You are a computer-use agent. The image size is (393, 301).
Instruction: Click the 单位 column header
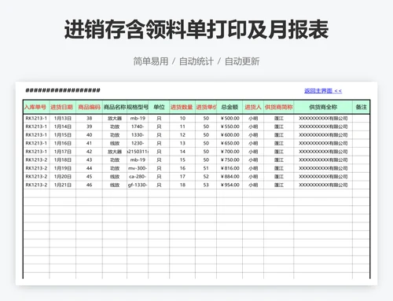click(159, 107)
